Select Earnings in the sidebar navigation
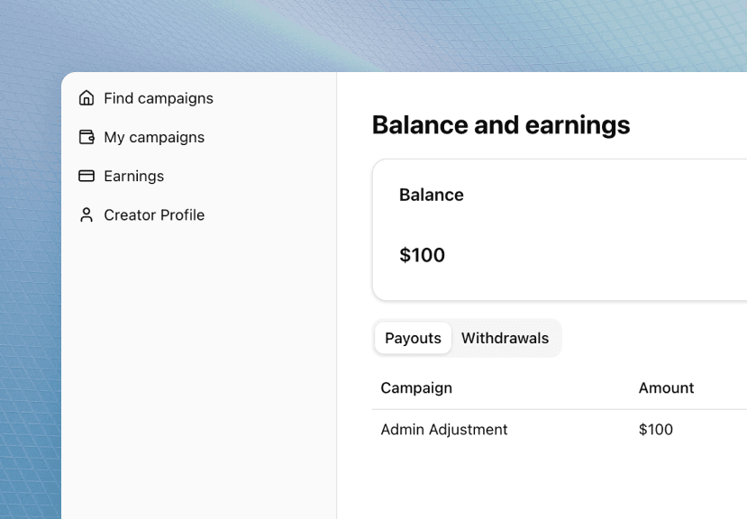747x519 pixels. (x=133, y=176)
